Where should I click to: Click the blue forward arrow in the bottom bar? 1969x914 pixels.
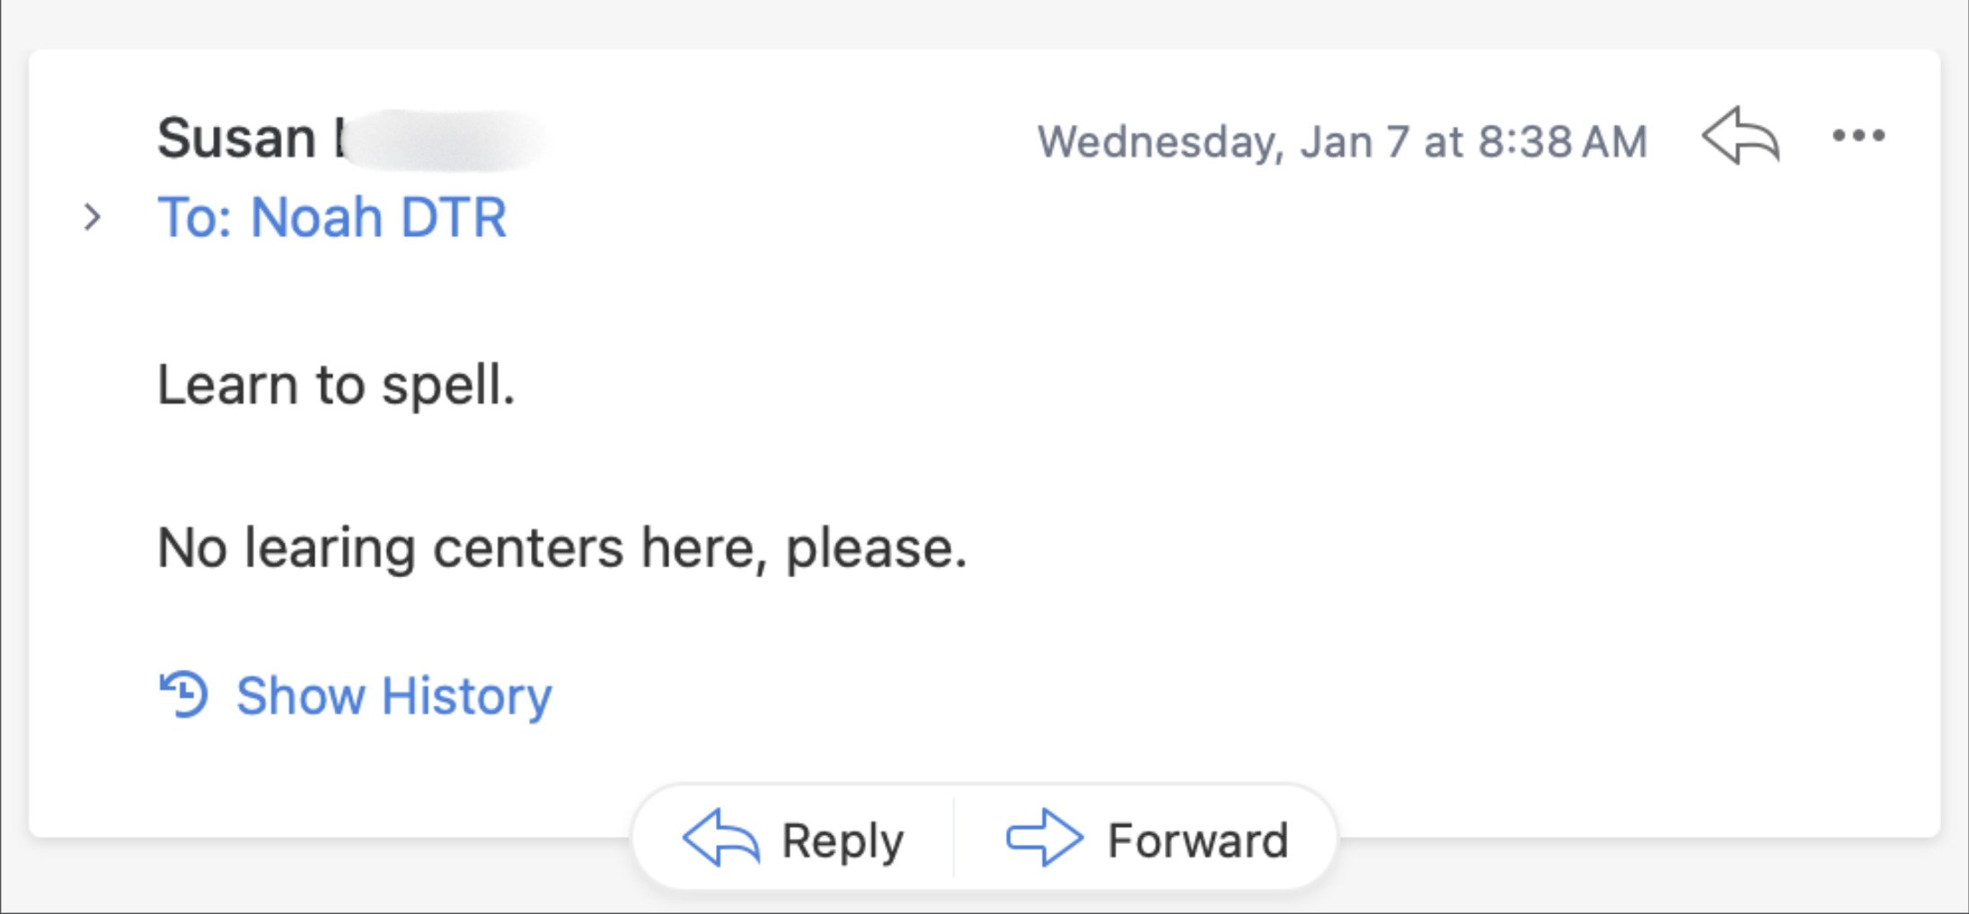(x=1044, y=838)
